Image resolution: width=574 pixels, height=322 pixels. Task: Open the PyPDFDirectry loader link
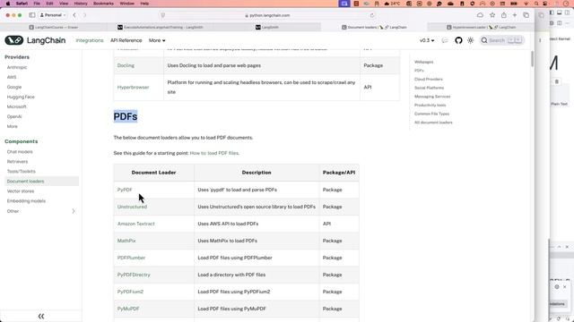(134, 275)
